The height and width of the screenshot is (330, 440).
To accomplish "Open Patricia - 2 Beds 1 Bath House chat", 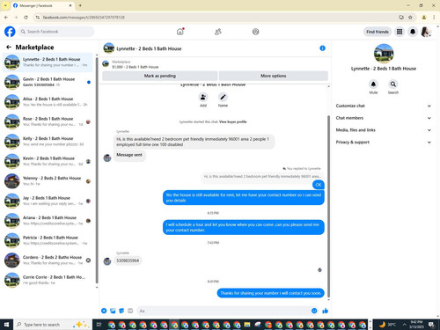I will coord(48,240).
